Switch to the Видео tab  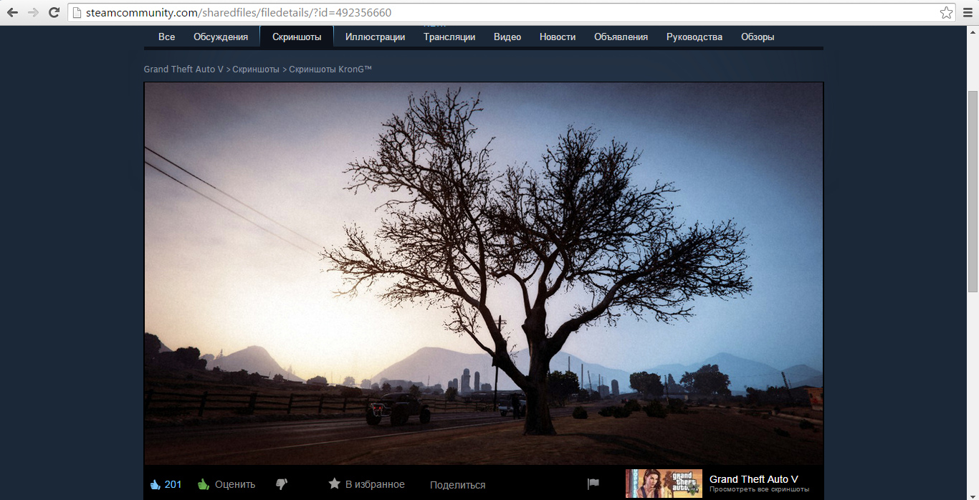point(507,37)
